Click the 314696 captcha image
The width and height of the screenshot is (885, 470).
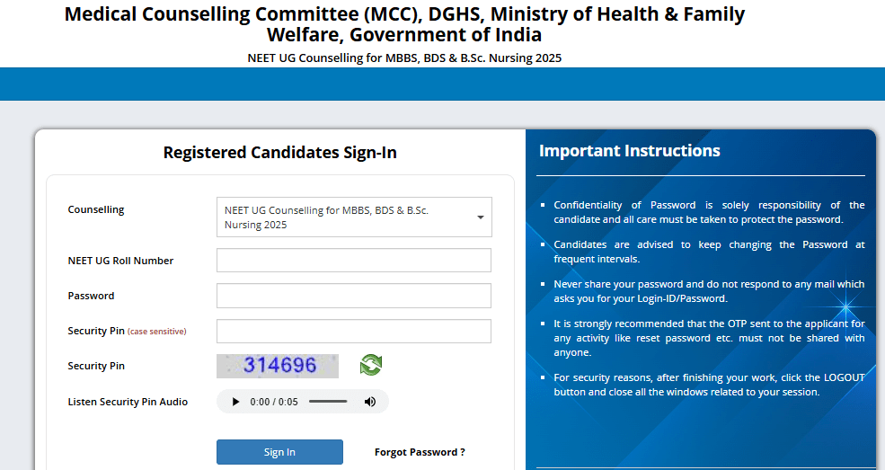point(278,366)
